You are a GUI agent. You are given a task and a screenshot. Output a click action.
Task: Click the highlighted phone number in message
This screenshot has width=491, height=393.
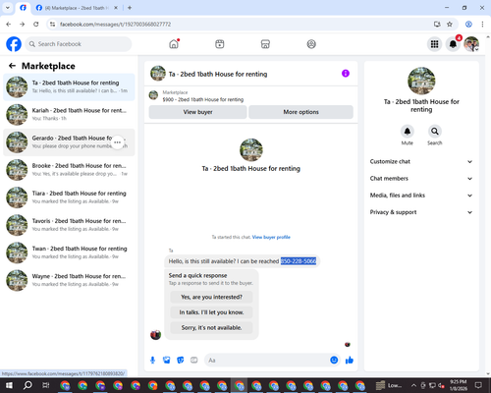(299, 261)
